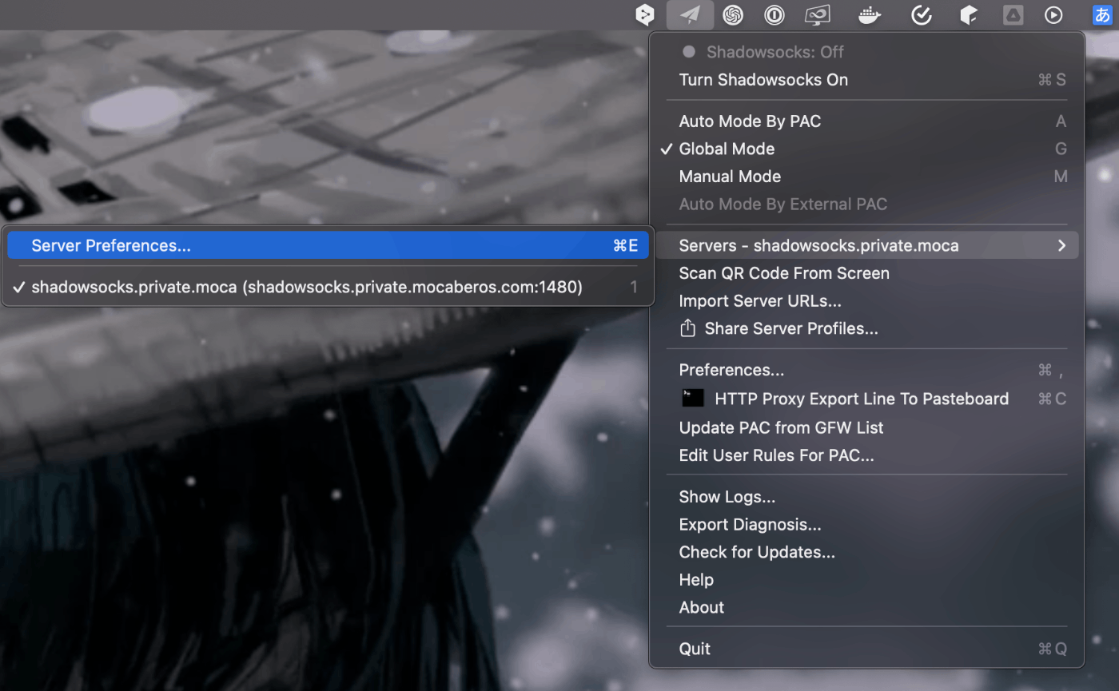Click the Shadowsocks paper plane menu bar icon
1119x691 pixels.
[x=690, y=14]
